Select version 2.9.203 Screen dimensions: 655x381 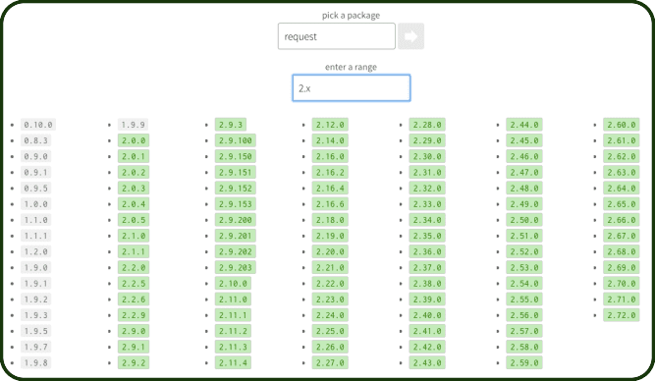[x=235, y=267]
